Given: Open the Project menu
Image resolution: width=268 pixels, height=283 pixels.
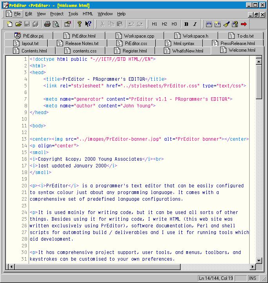Looking at the screenshot, I should 57,14.
